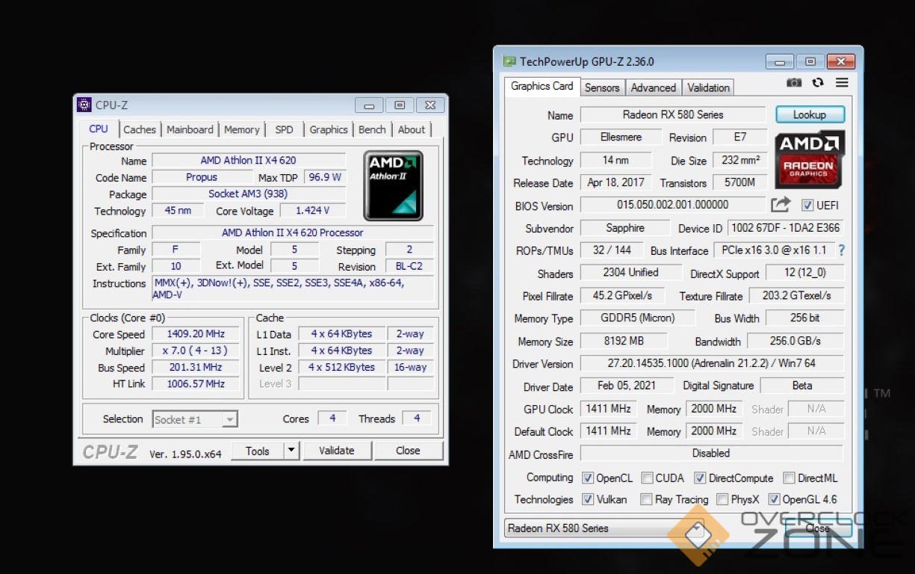
Task: Click the GPU-Z refresh icon
Action: 818,83
